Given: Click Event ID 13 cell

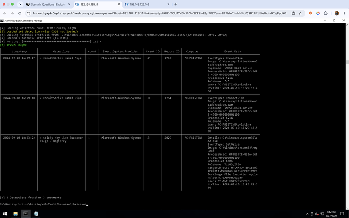Looking at the screenshot, I should point(148,138).
